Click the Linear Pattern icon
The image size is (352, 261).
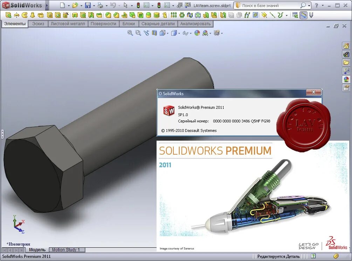coord(173,15)
